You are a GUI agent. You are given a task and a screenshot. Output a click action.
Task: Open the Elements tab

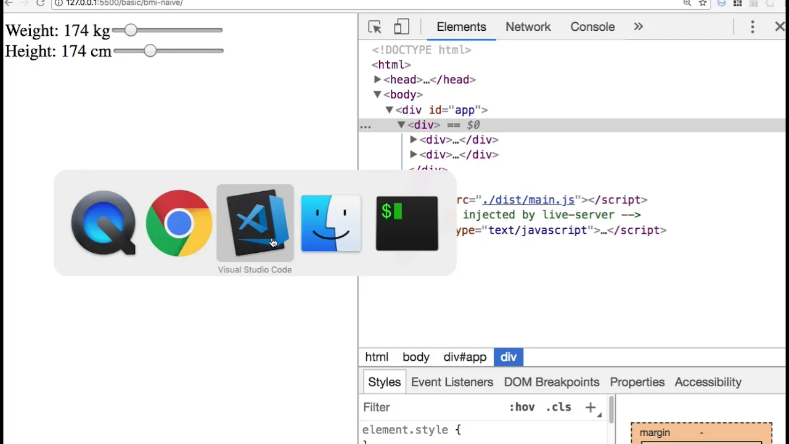[461, 27]
